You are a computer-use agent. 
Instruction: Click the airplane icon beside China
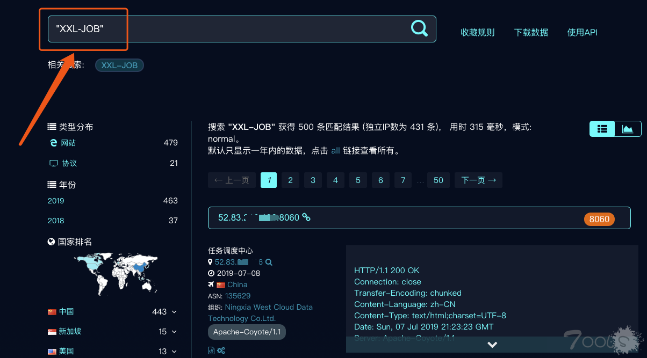click(211, 284)
